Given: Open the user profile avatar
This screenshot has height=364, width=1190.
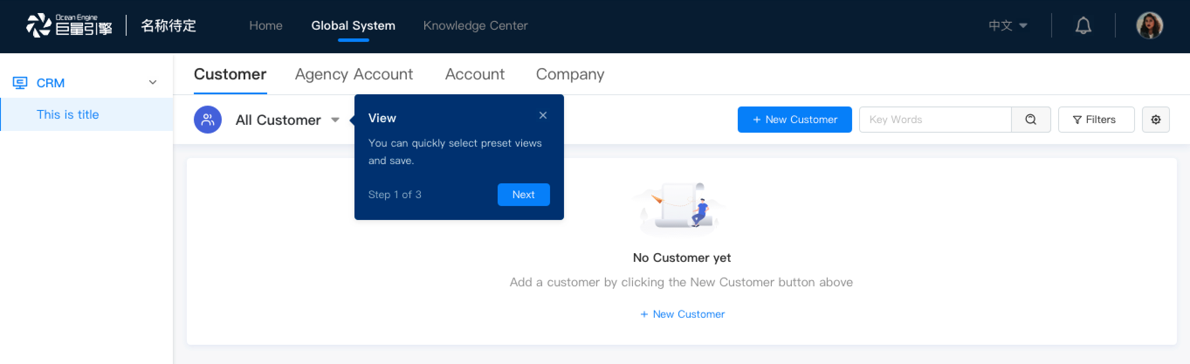Looking at the screenshot, I should coord(1149,25).
